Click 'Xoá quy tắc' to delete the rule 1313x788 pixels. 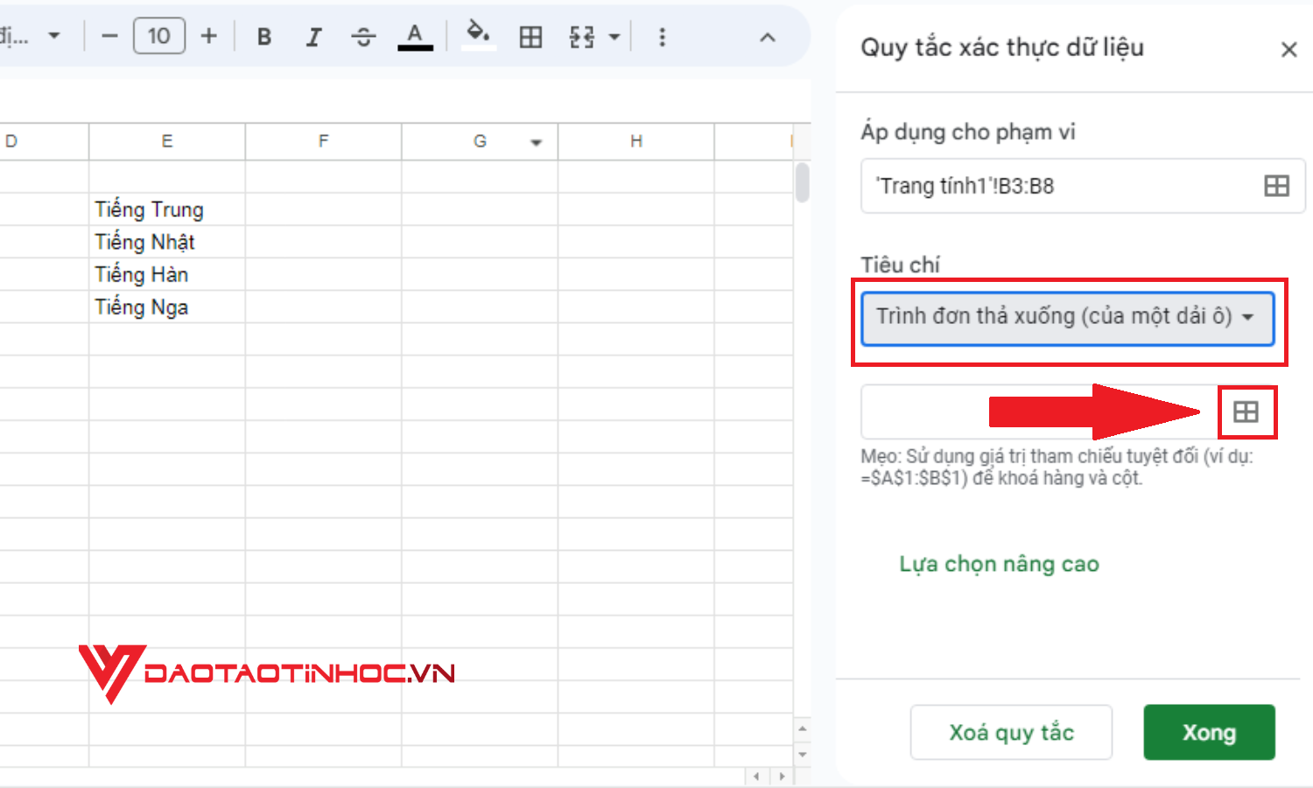(1011, 732)
